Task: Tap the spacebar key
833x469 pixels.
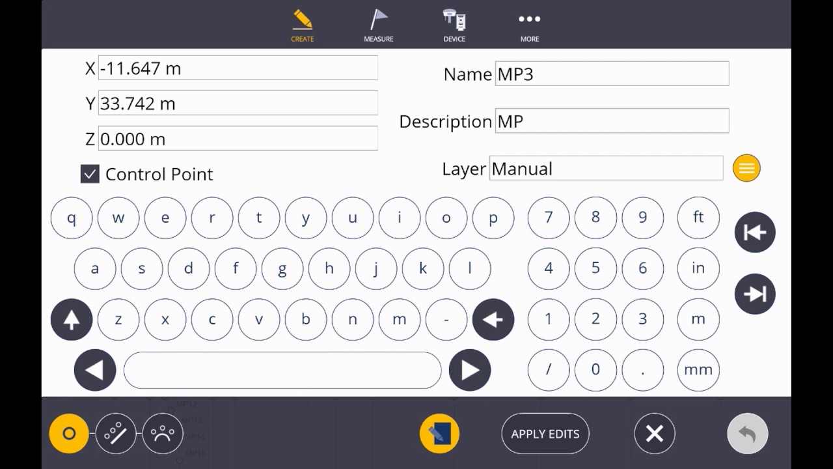Action: [282, 370]
